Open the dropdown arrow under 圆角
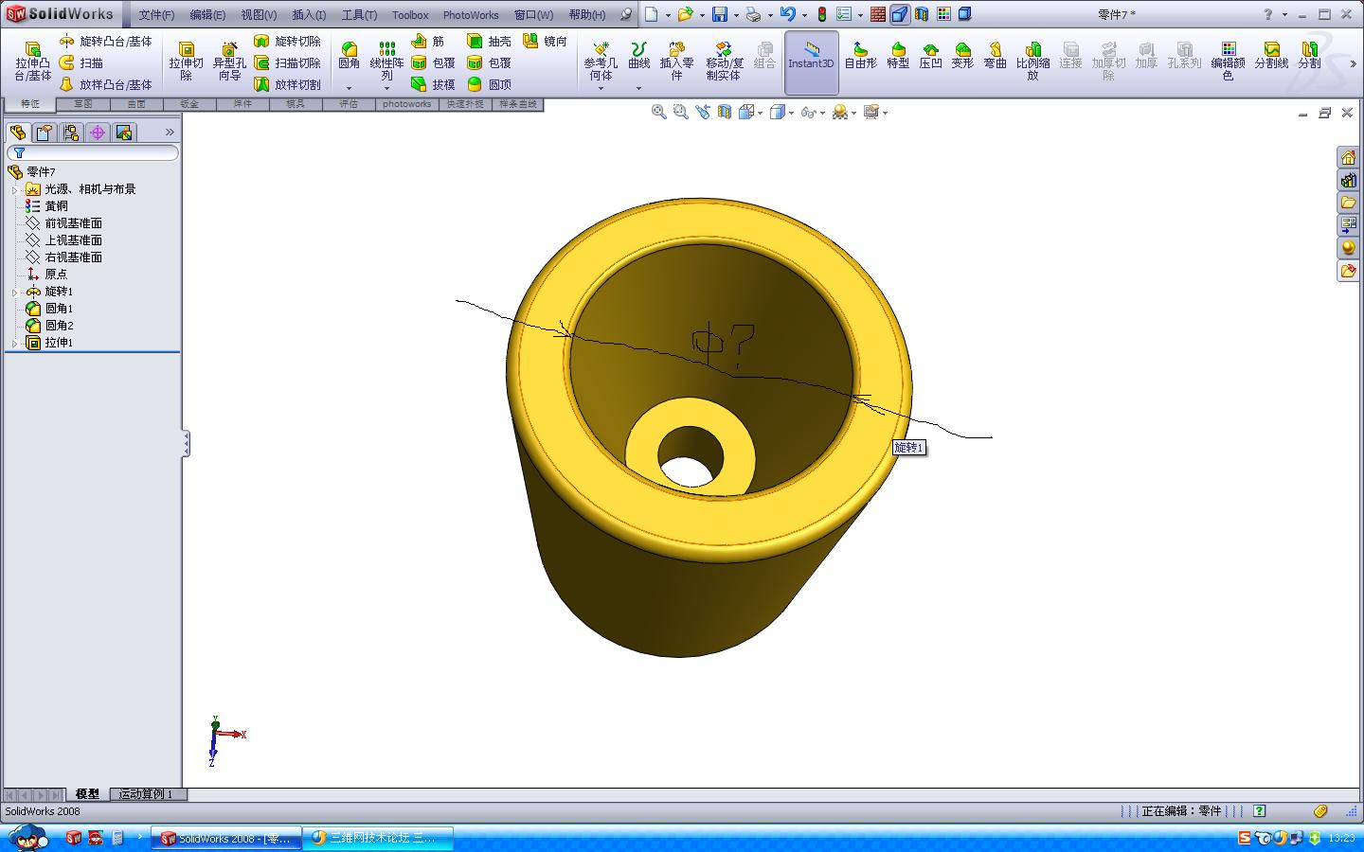 point(349,88)
